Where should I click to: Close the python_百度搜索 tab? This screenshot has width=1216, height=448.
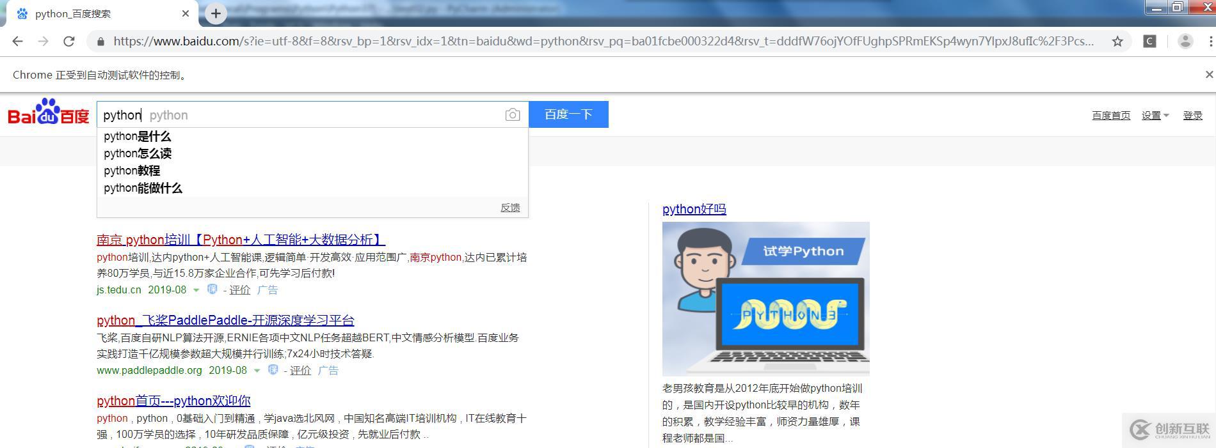point(186,13)
